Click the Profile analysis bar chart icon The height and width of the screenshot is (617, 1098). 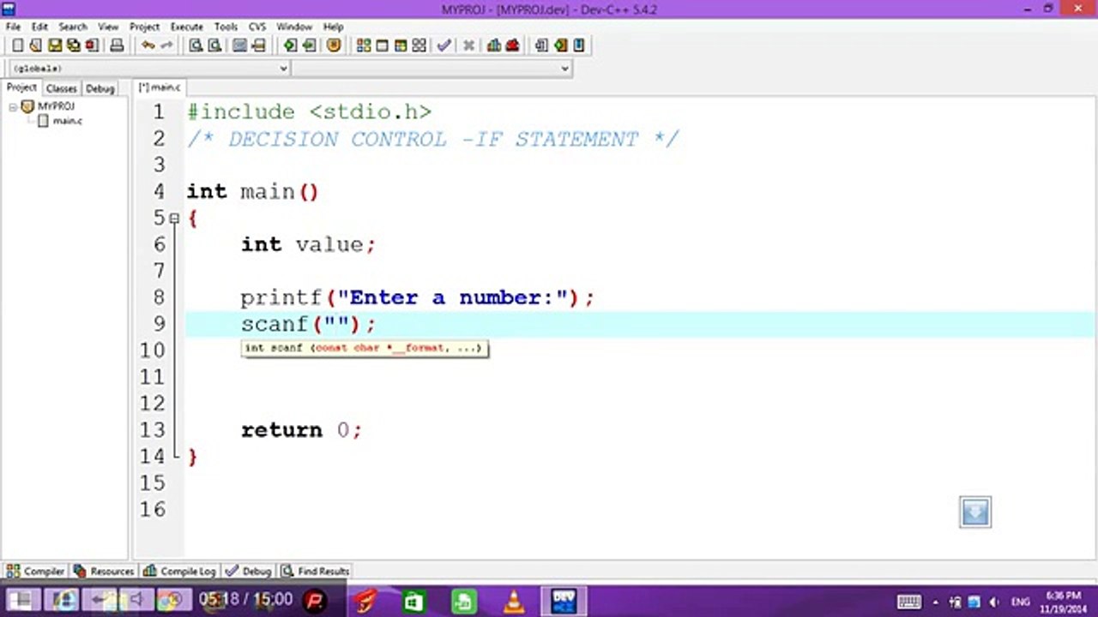(x=494, y=45)
